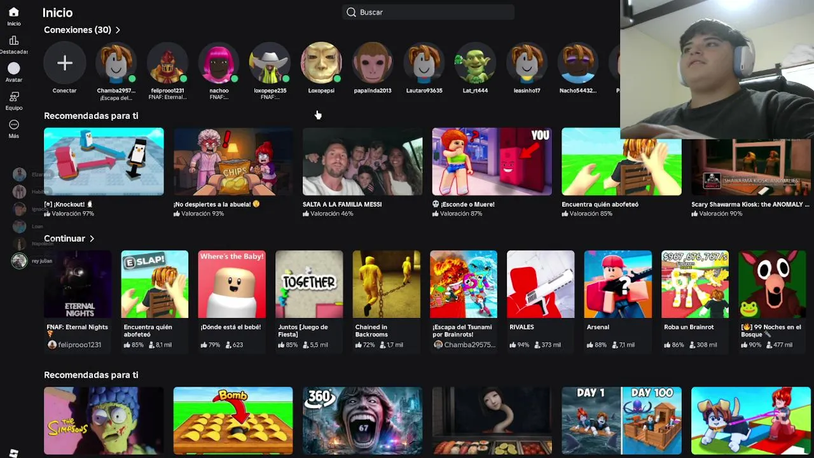This screenshot has height=458, width=814.
Task: Open the Más three-dots sidebar icon
Action: point(13,125)
